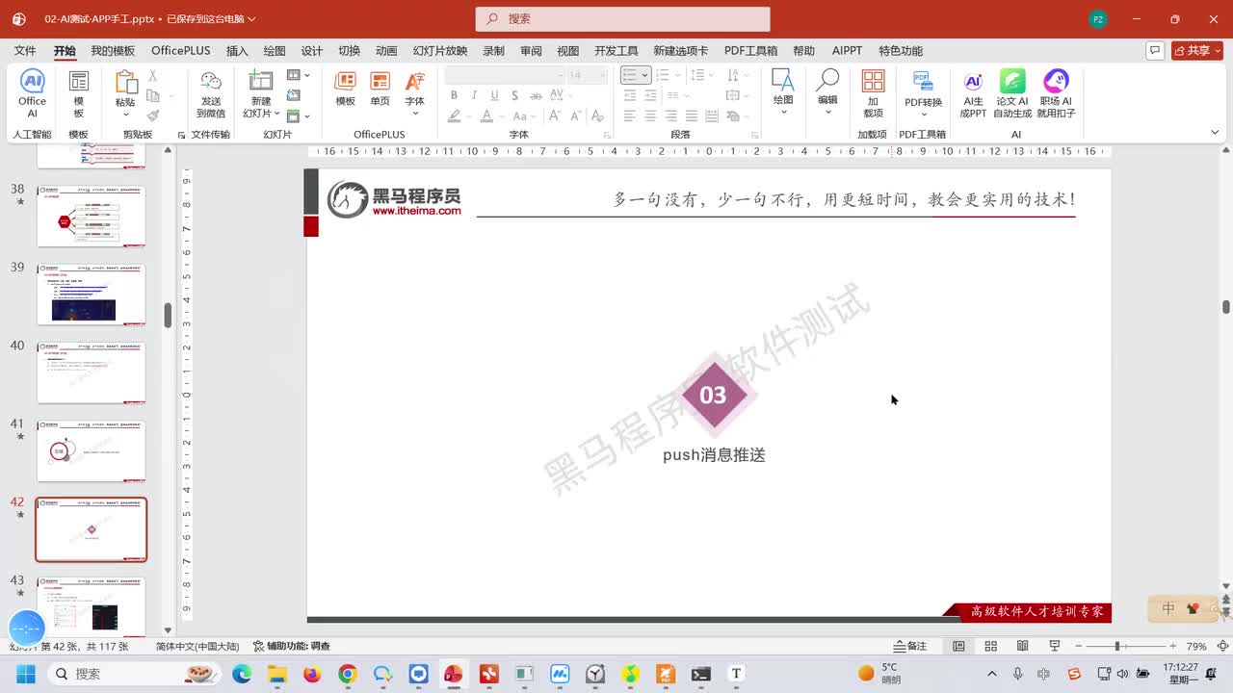Open Microsoft Edge from taskbar

coord(242,674)
